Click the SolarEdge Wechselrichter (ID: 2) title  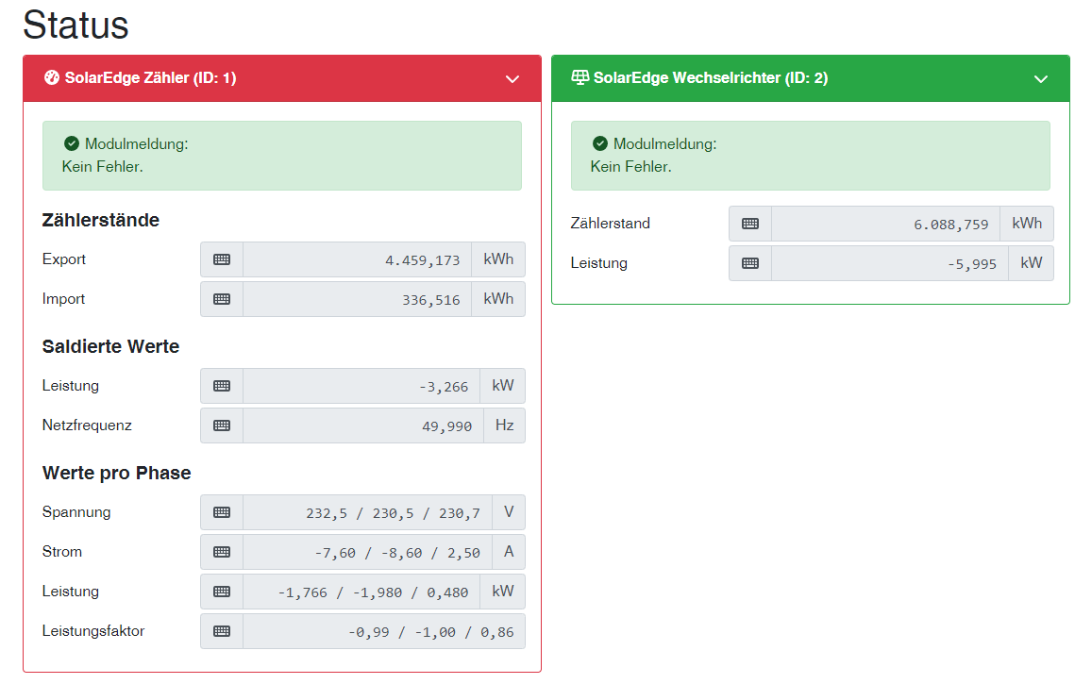point(710,78)
